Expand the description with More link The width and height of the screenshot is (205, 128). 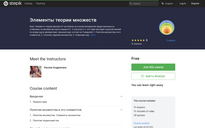pos(93,35)
